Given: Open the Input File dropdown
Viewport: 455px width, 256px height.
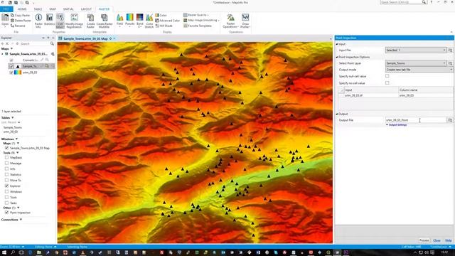Looking at the screenshot, I should pyautogui.click(x=416, y=50).
